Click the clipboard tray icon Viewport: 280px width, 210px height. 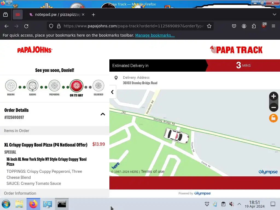coord(223,204)
